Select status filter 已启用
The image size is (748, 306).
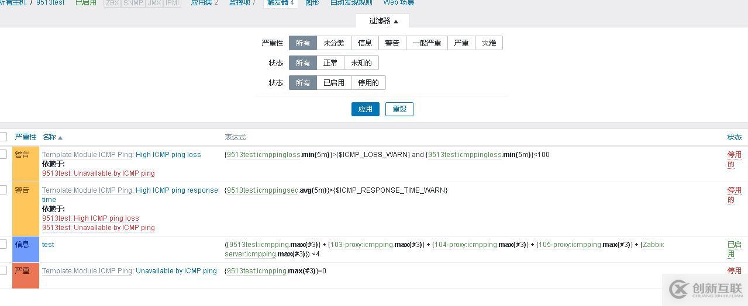click(334, 83)
